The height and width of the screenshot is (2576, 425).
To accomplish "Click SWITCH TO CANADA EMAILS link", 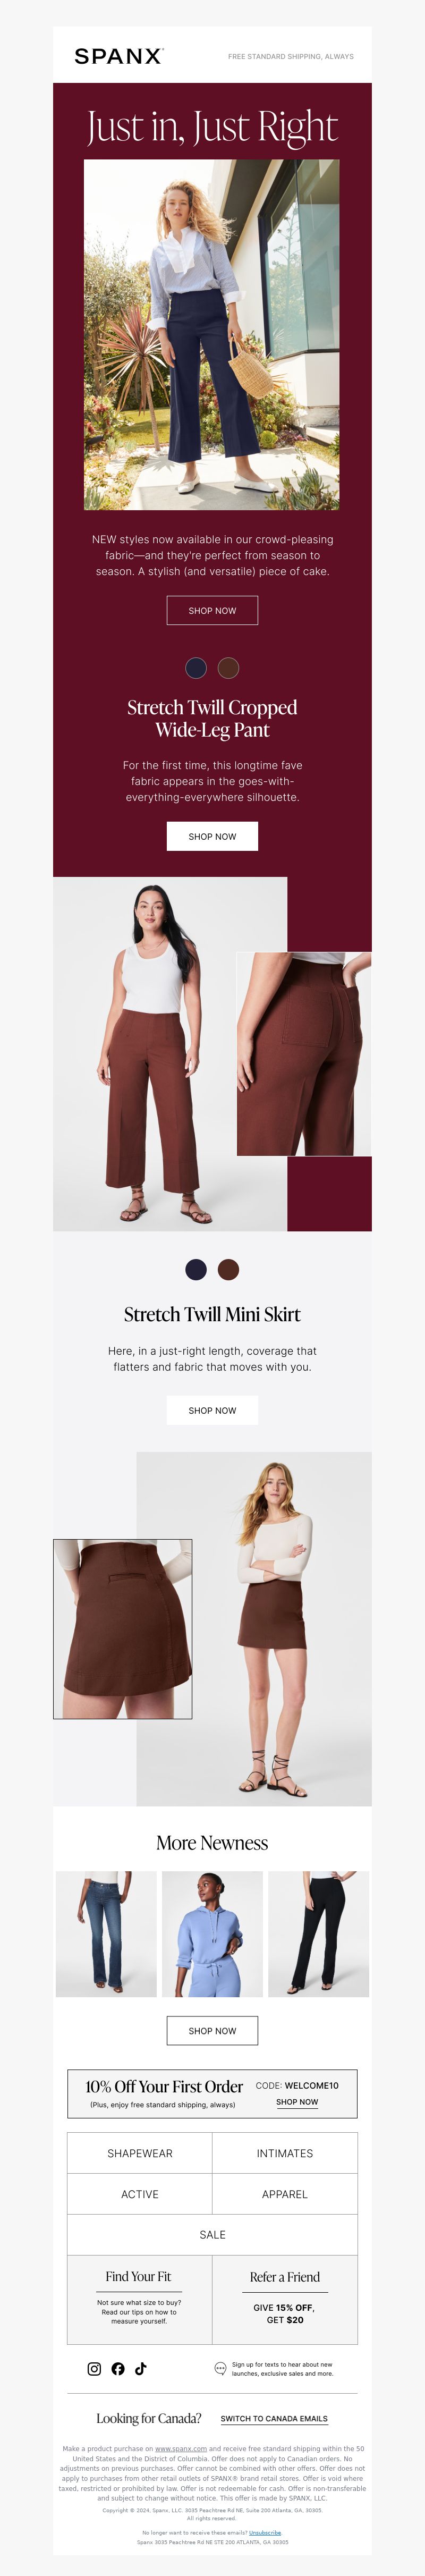I will pos(274,2418).
